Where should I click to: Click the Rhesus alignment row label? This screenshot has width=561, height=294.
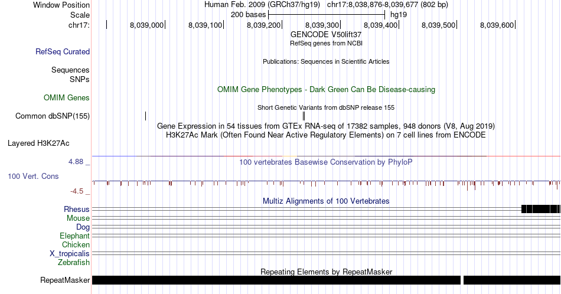(x=77, y=209)
